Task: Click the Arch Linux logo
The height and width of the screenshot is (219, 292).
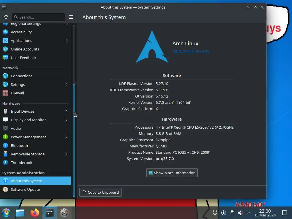Action: [152, 46]
